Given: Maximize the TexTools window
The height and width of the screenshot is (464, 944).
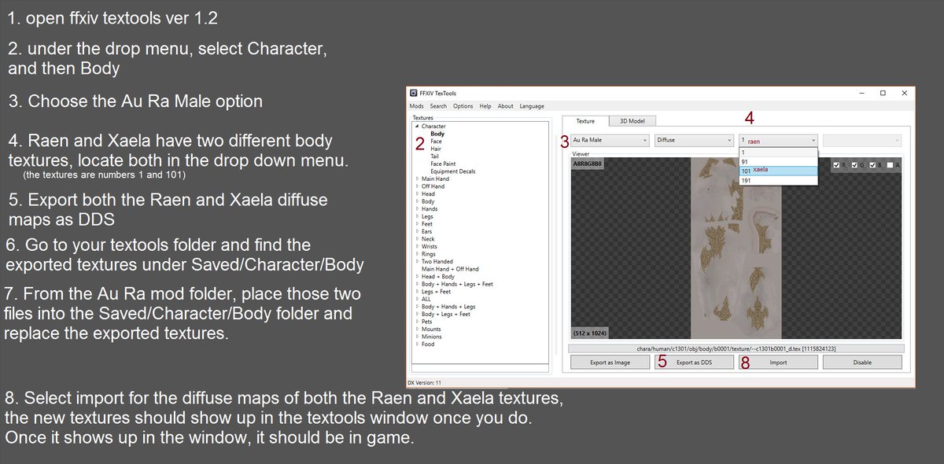Looking at the screenshot, I should [883, 93].
